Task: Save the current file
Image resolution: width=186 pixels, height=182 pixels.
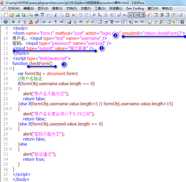Action: (x=18, y=15)
